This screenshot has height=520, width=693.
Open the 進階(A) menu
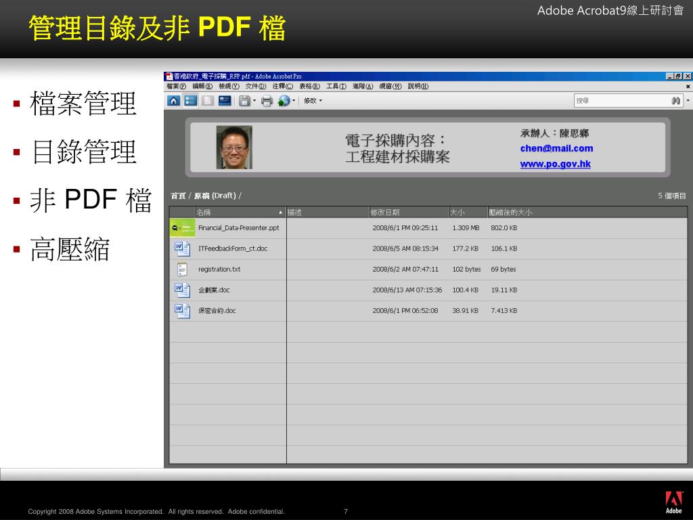tap(363, 86)
